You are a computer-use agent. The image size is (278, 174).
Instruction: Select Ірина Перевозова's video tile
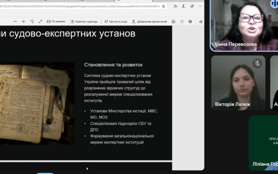pyautogui.click(x=244, y=25)
